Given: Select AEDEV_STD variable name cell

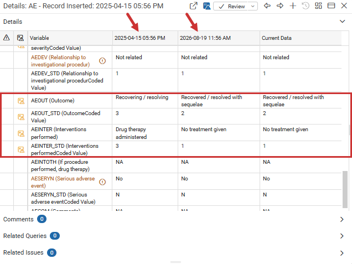Looking at the screenshot, I should coord(70,80).
